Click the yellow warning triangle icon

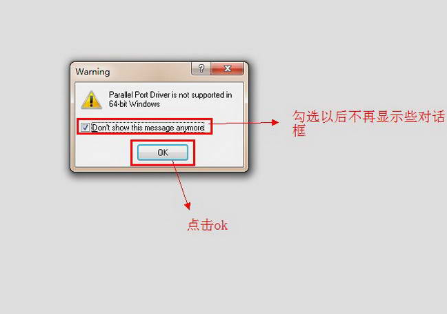(x=91, y=100)
